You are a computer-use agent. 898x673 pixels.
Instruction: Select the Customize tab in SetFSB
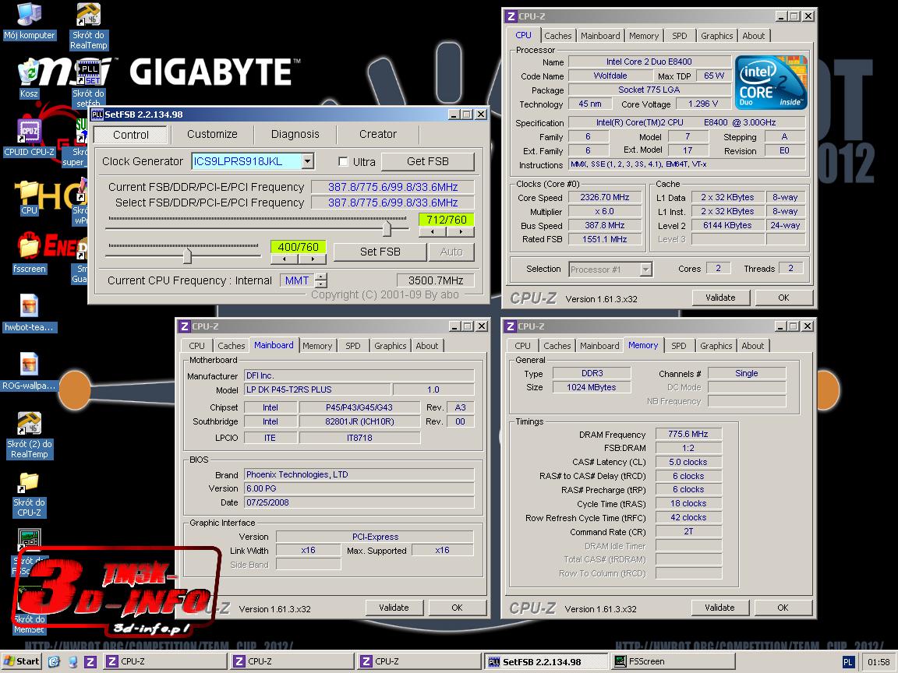pos(212,134)
